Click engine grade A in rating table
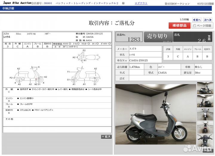 (x=188, y=56)
